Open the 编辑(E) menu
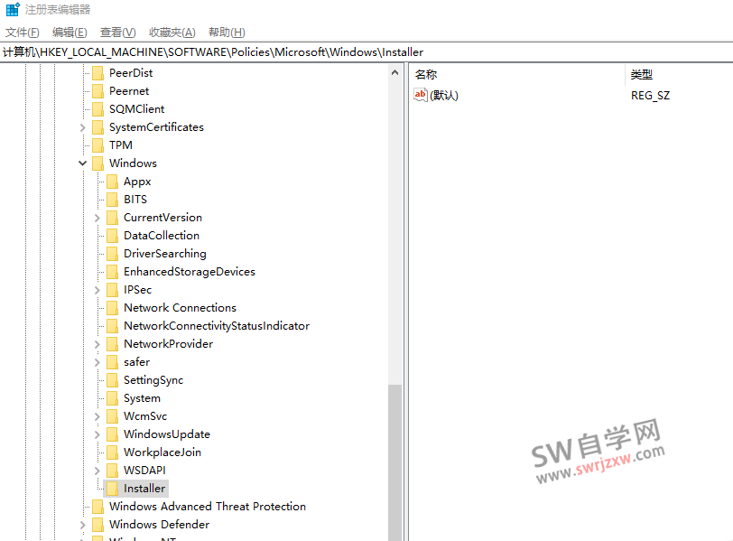Screen dimensions: 733x541 tap(70, 33)
